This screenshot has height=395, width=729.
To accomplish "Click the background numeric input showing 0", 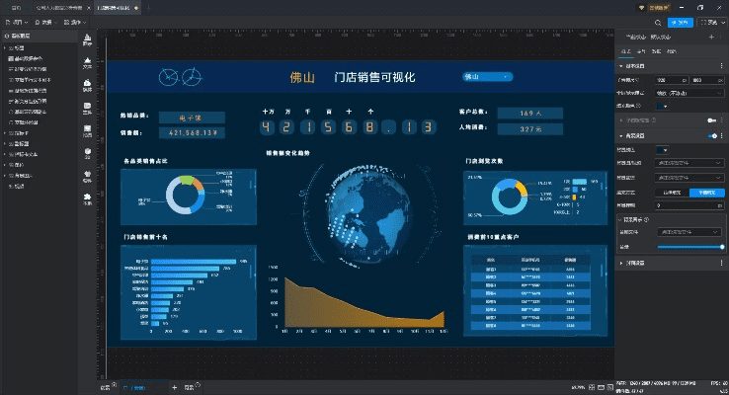I will click(689, 205).
